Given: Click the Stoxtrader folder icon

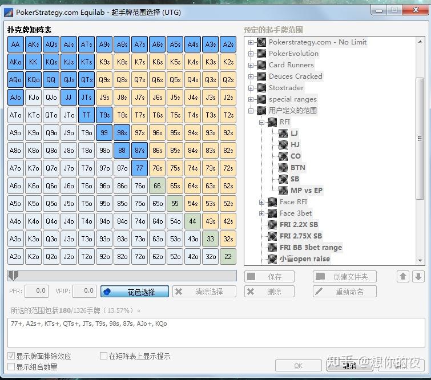Looking at the screenshot, I should tap(261, 88).
